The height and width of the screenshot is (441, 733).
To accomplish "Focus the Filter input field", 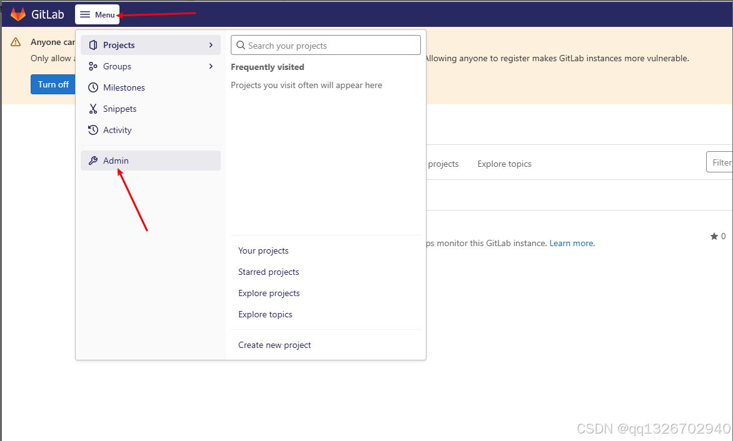I will (x=719, y=162).
